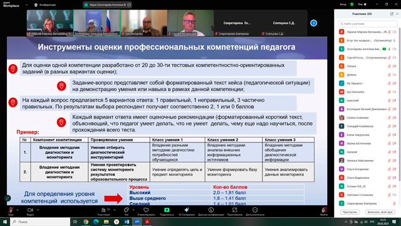This screenshot has width=401, height=226.
Task: Click the green encryption shield icon
Action: (352, 4)
